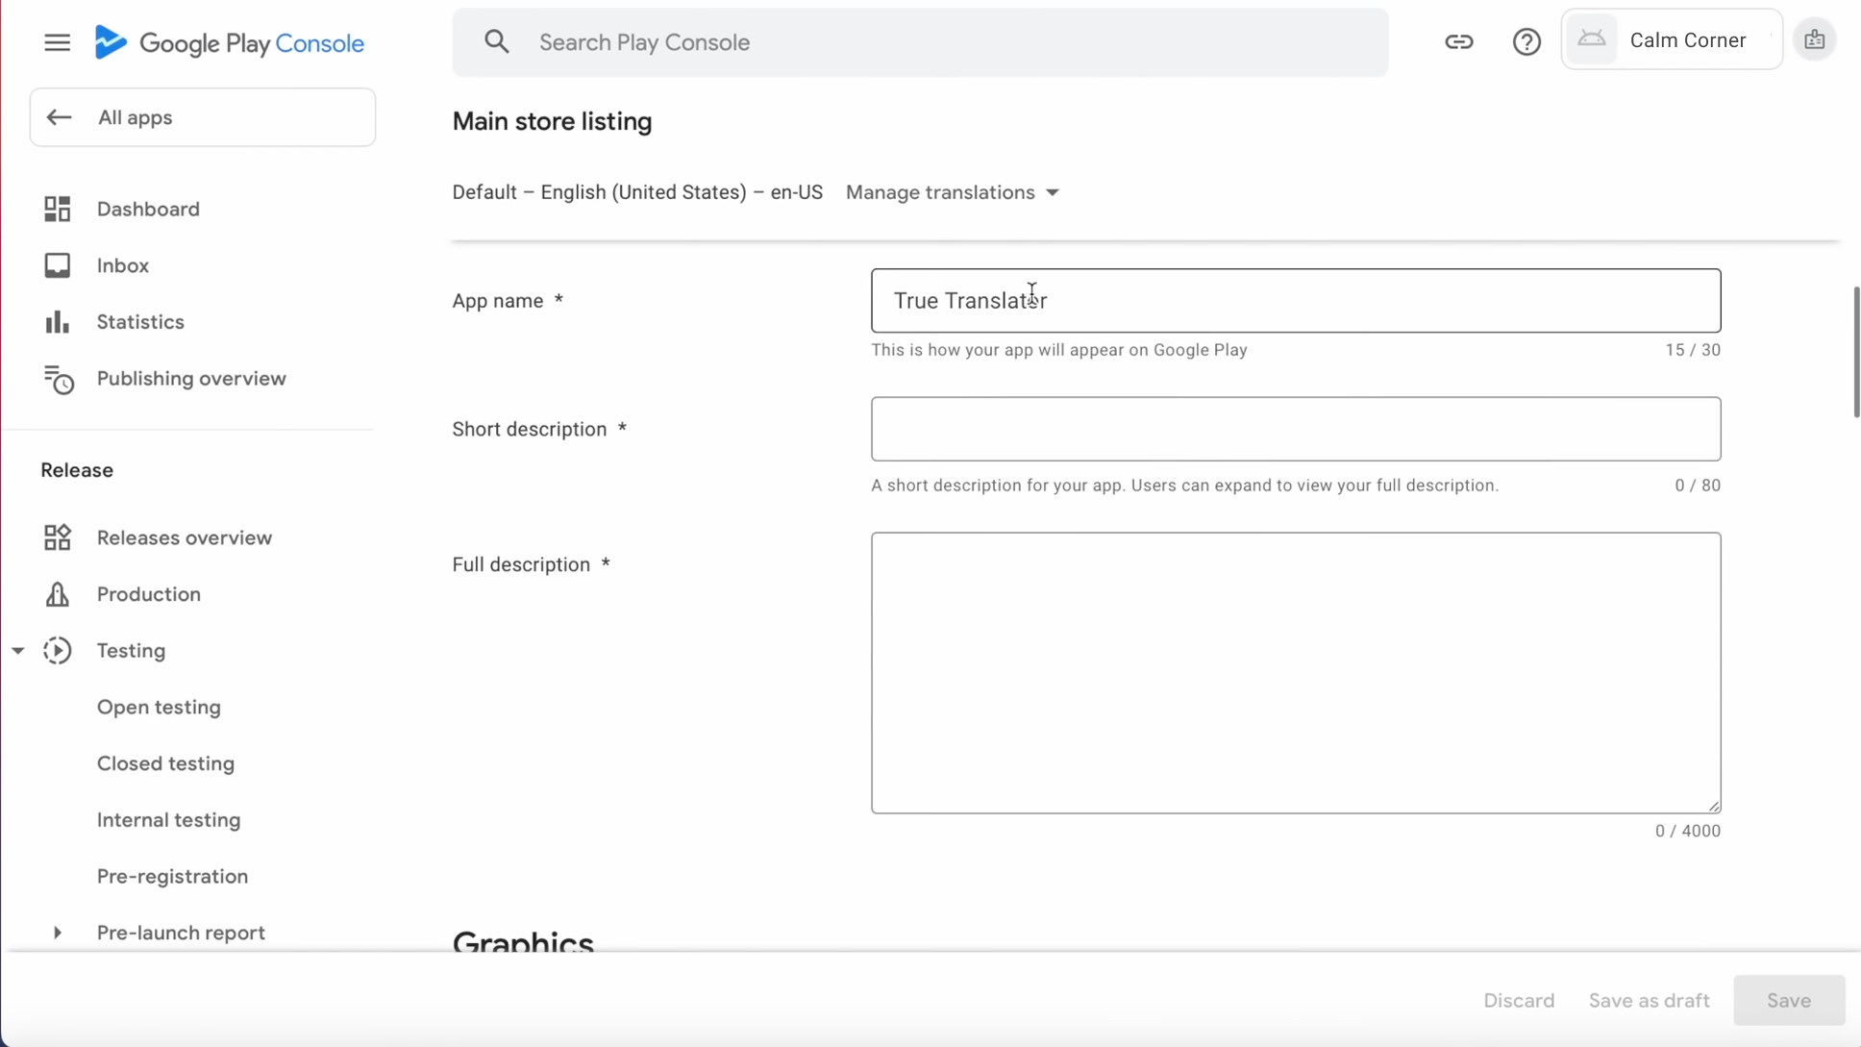The image size is (1861, 1047).
Task: Open the Inbox menu item
Action: [123, 265]
